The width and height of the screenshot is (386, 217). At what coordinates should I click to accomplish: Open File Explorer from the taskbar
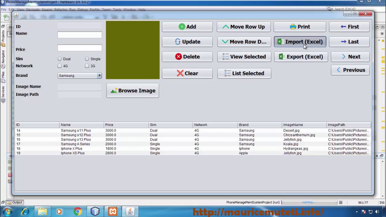[43, 212]
